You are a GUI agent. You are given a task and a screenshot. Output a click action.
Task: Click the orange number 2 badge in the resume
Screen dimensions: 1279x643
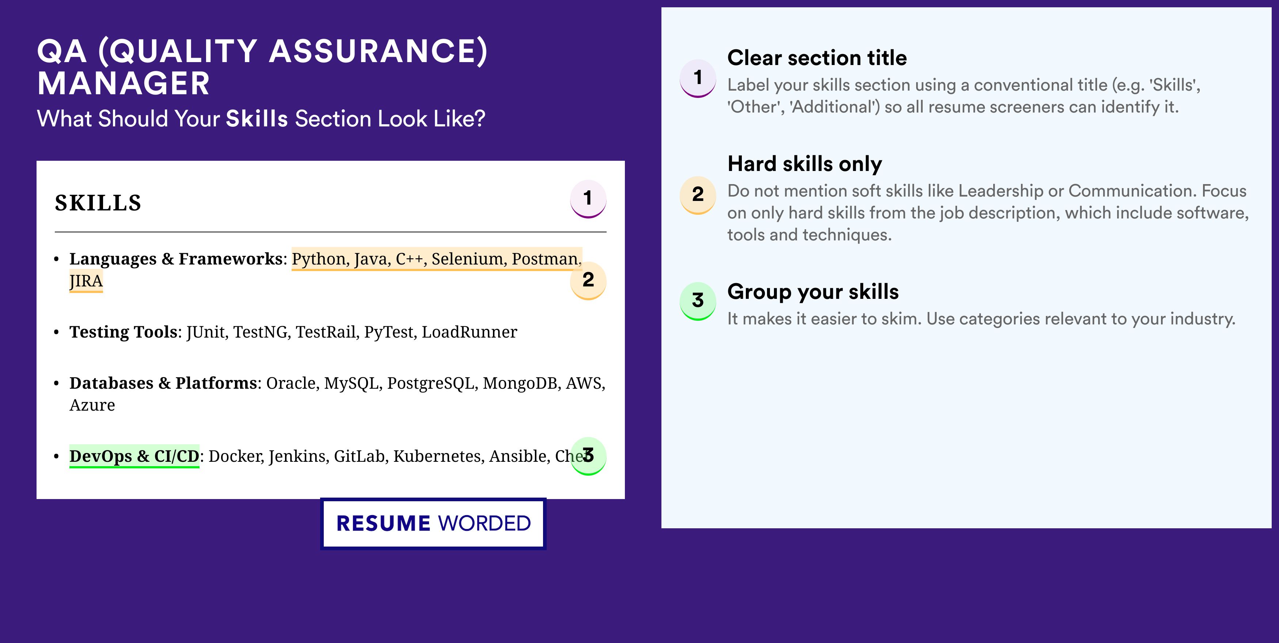[588, 280]
